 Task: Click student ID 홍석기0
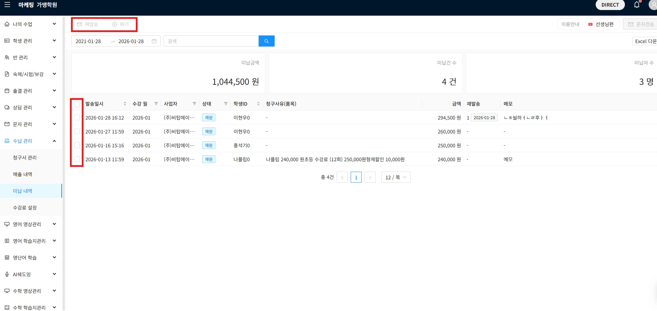pyautogui.click(x=242, y=145)
